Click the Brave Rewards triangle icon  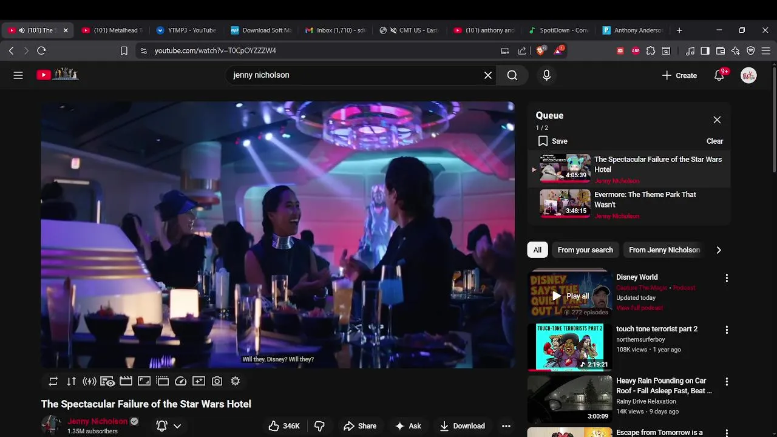tap(558, 50)
